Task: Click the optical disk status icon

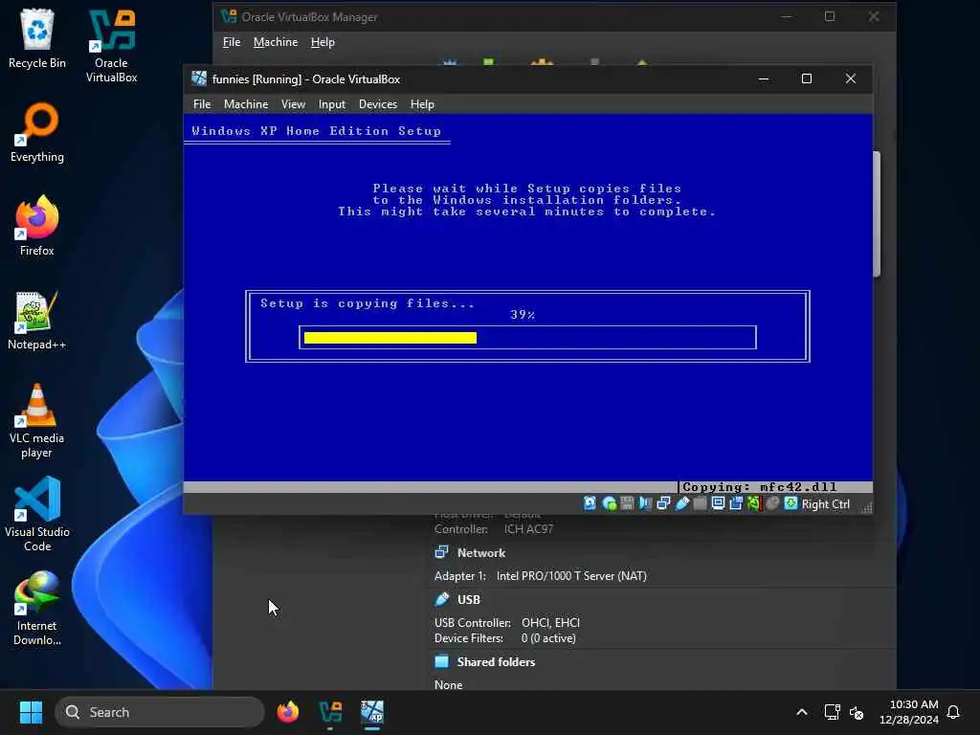Action: pyautogui.click(x=609, y=503)
